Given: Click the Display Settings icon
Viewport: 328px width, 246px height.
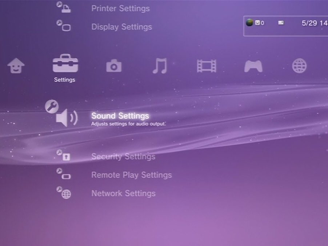Looking at the screenshot, I should tap(64, 25).
